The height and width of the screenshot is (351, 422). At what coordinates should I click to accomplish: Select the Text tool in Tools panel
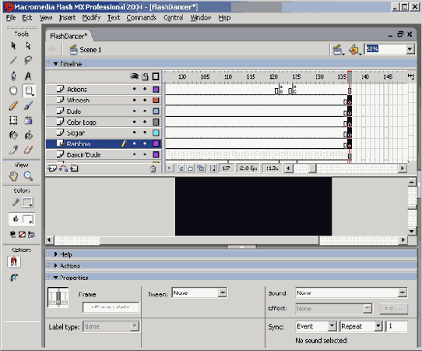(x=28, y=76)
